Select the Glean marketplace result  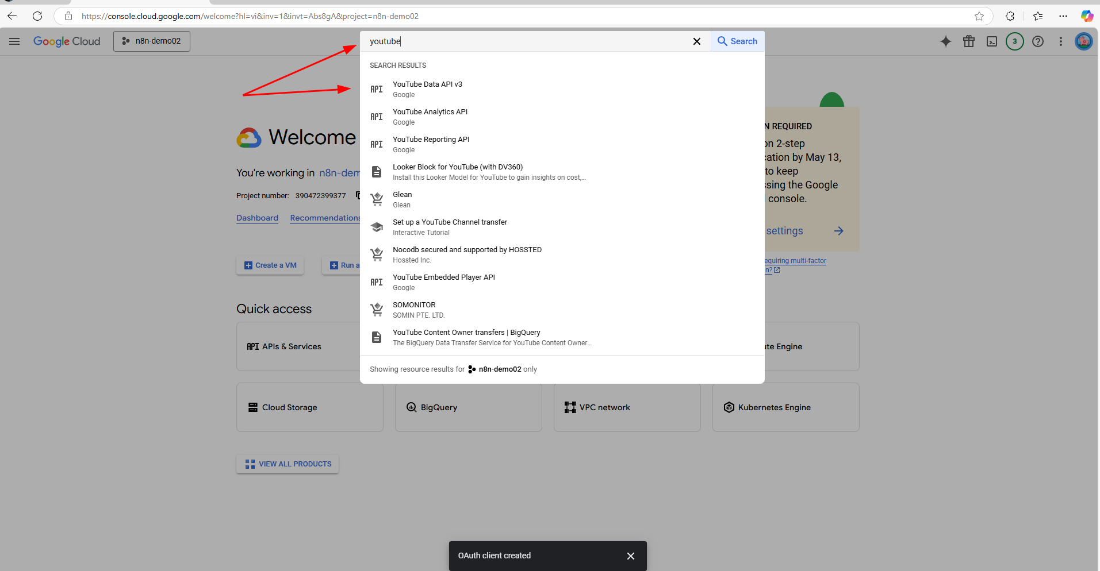562,199
